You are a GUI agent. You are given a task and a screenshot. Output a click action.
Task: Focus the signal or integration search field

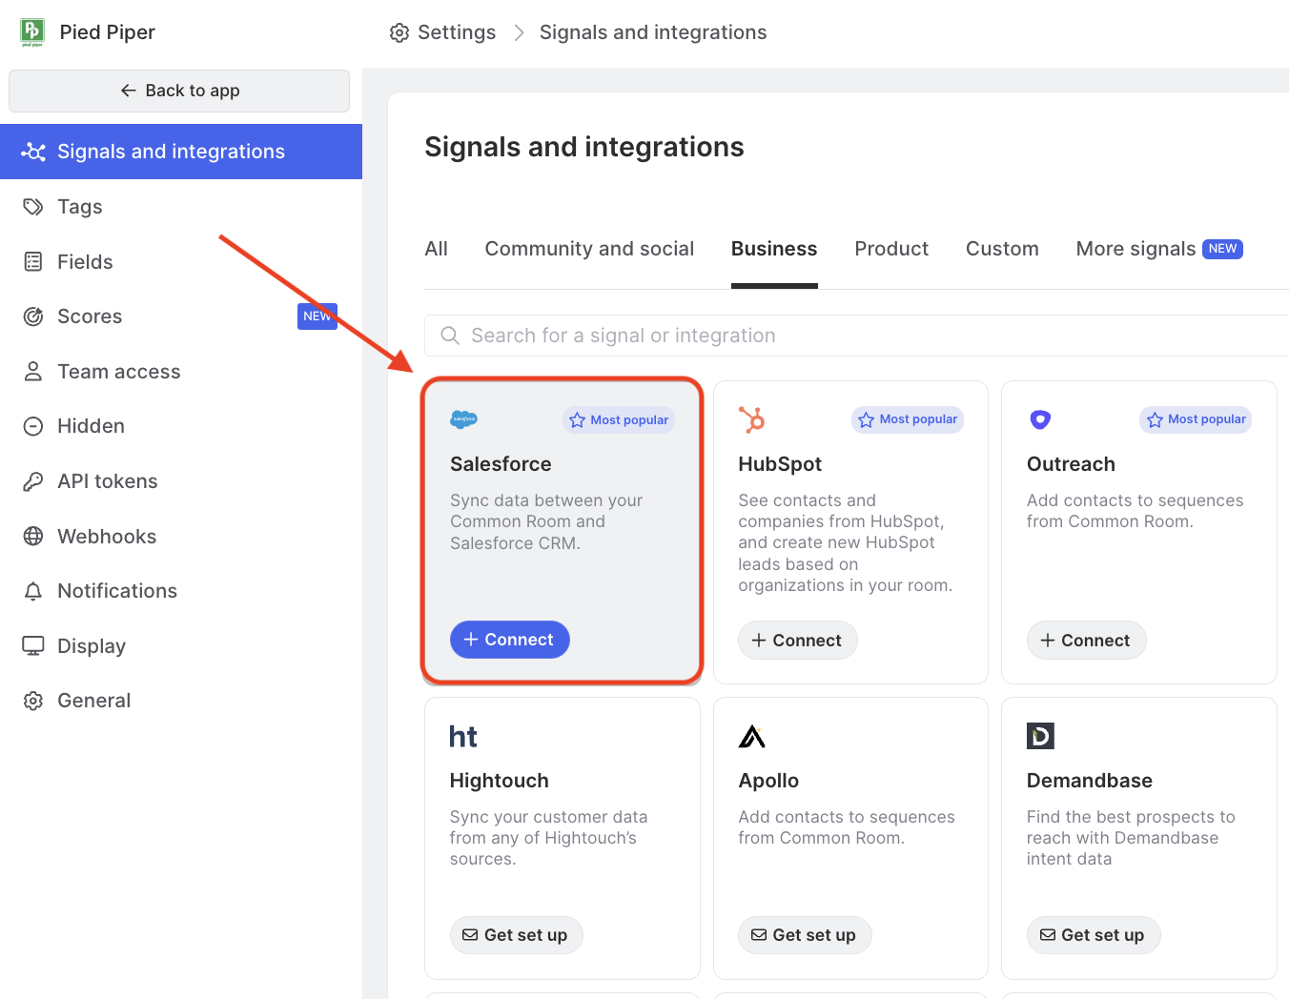(x=856, y=336)
